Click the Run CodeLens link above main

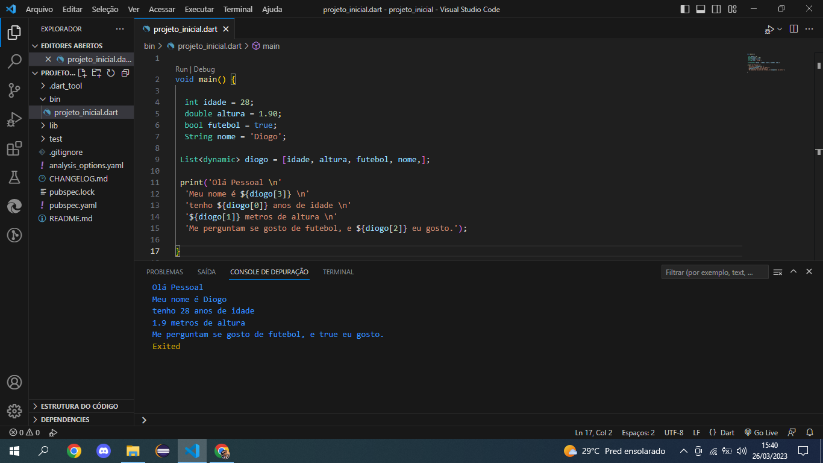(x=181, y=69)
